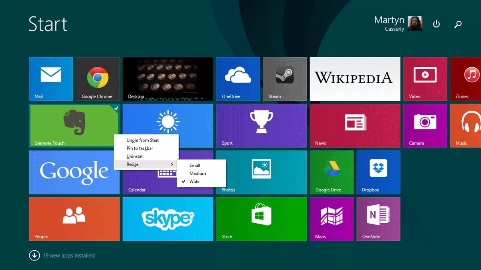Open the News tile
This screenshot has height=270, width=481.
click(355, 126)
